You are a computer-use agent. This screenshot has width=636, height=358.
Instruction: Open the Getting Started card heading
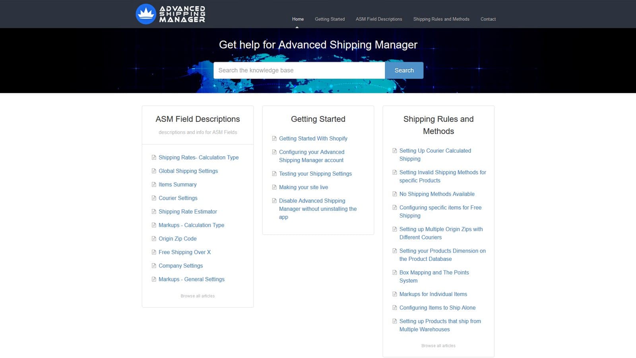[x=318, y=119]
